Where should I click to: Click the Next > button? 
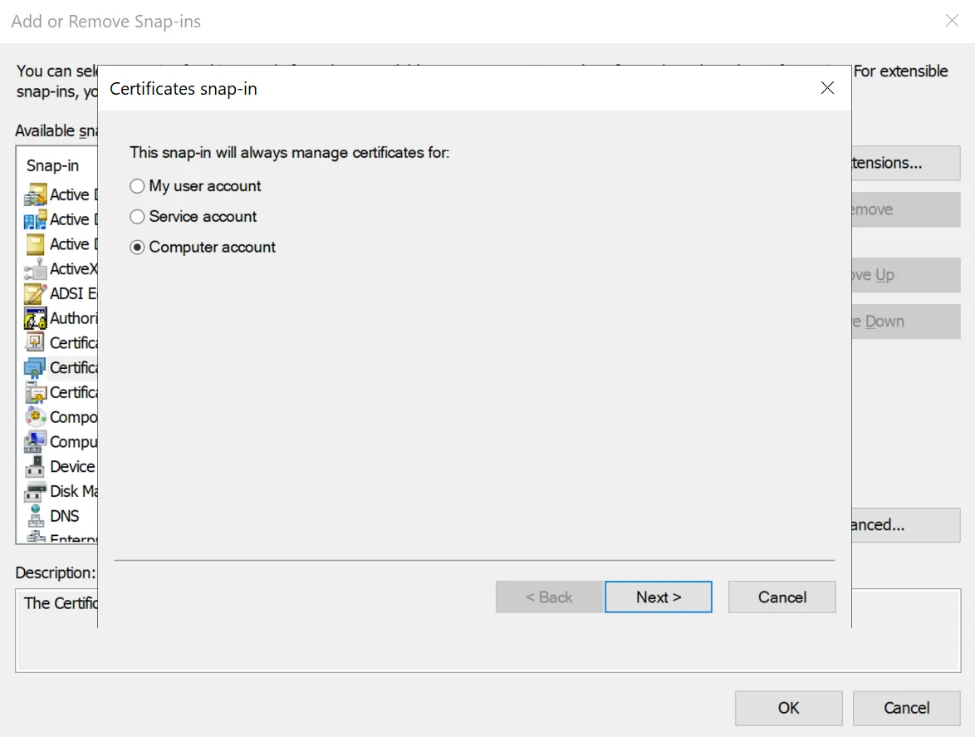[x=658, y=597]
